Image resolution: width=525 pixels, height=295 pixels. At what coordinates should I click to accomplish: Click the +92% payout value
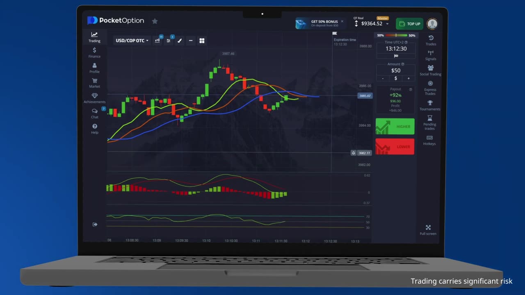click(395, 95)
